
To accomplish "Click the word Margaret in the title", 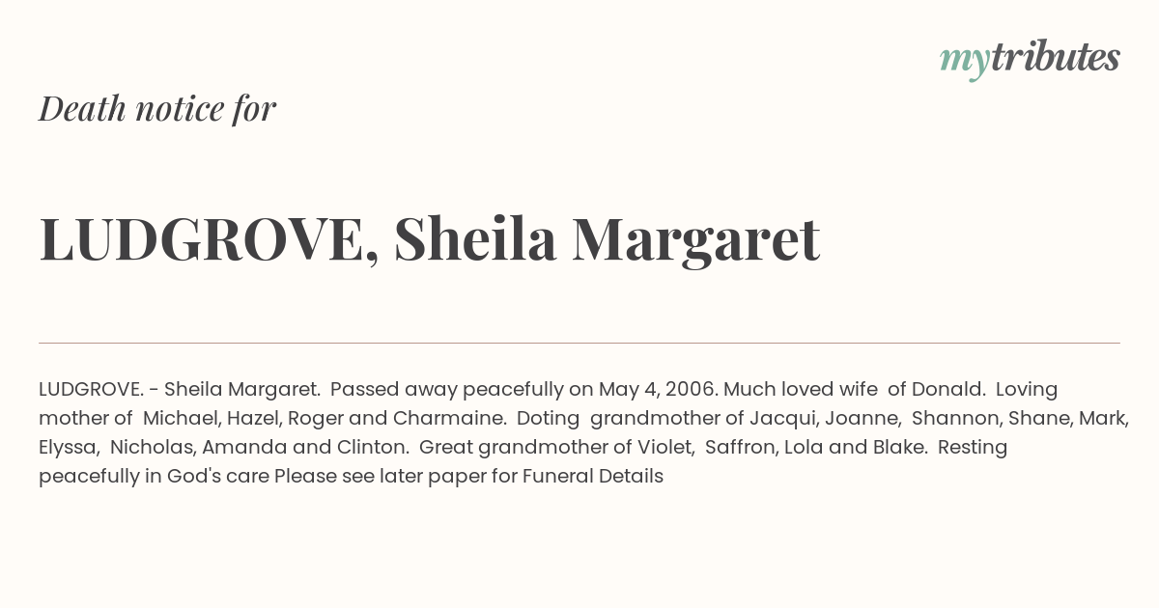I will point(695,241).
